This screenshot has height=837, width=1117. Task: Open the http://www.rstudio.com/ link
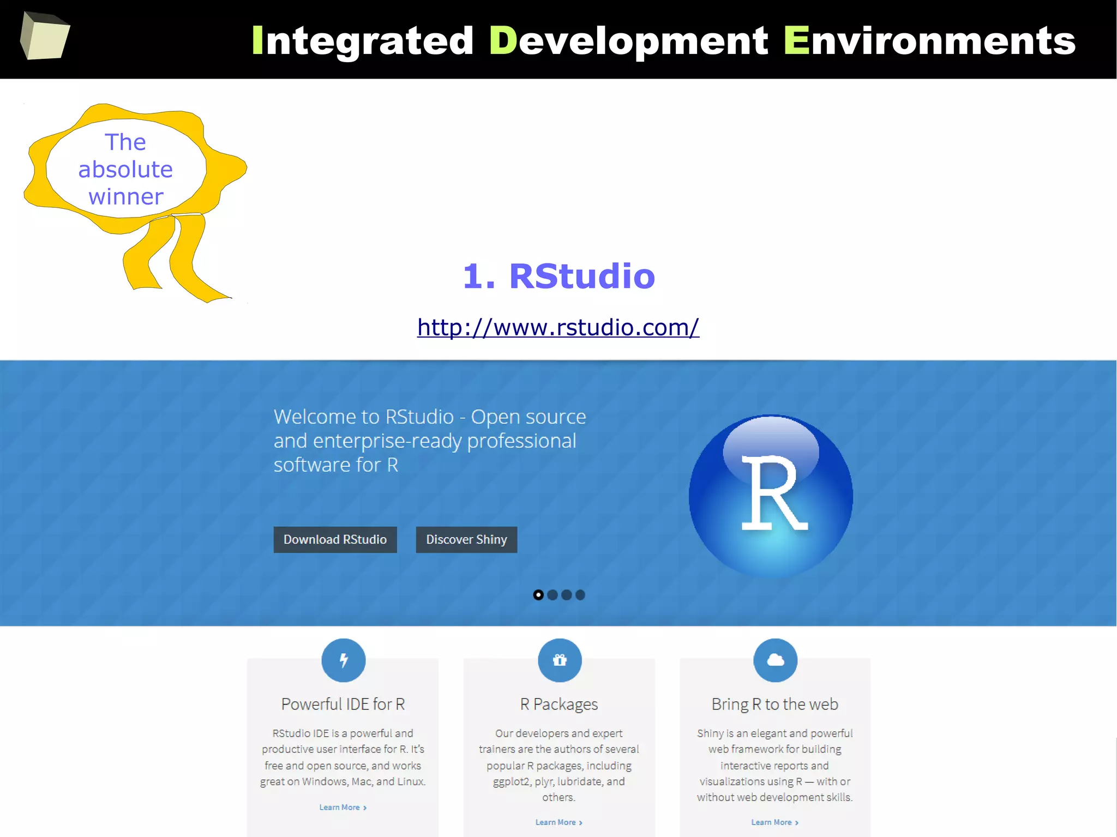coord(558,327)
